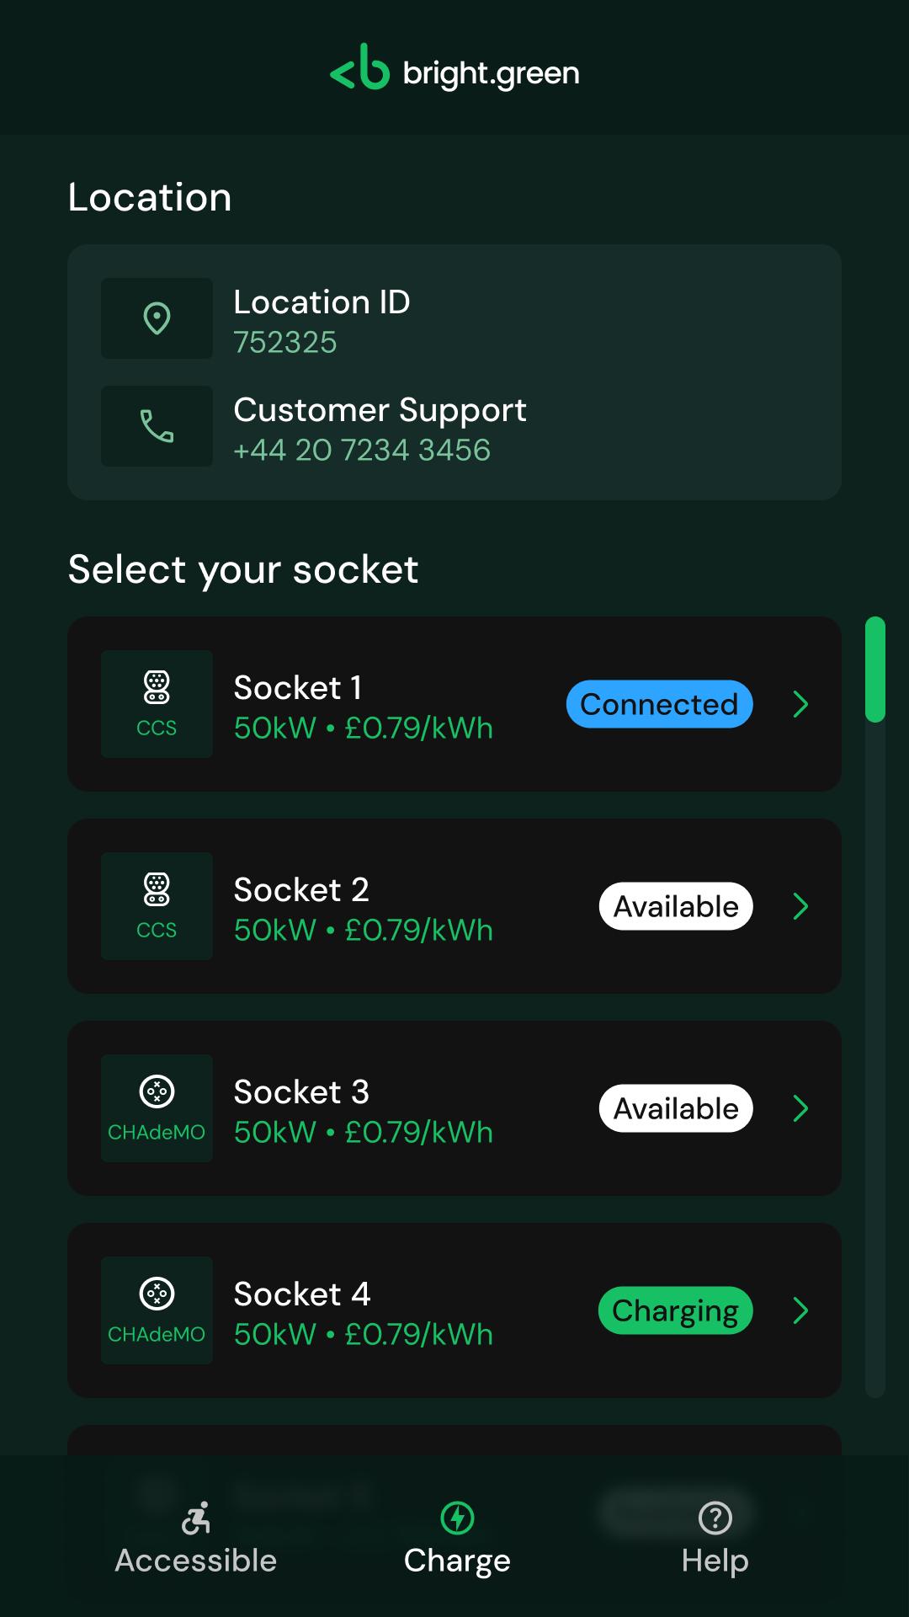This screenshot has width=909, height=1617.
Task: Tap the Help question mark icon
Action: 715,1518
